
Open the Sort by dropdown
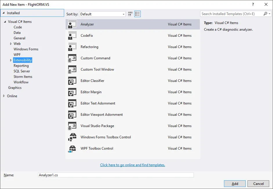click(102, 14)
